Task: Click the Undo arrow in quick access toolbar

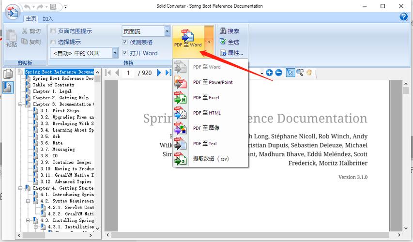Action: tap(27, 7)
